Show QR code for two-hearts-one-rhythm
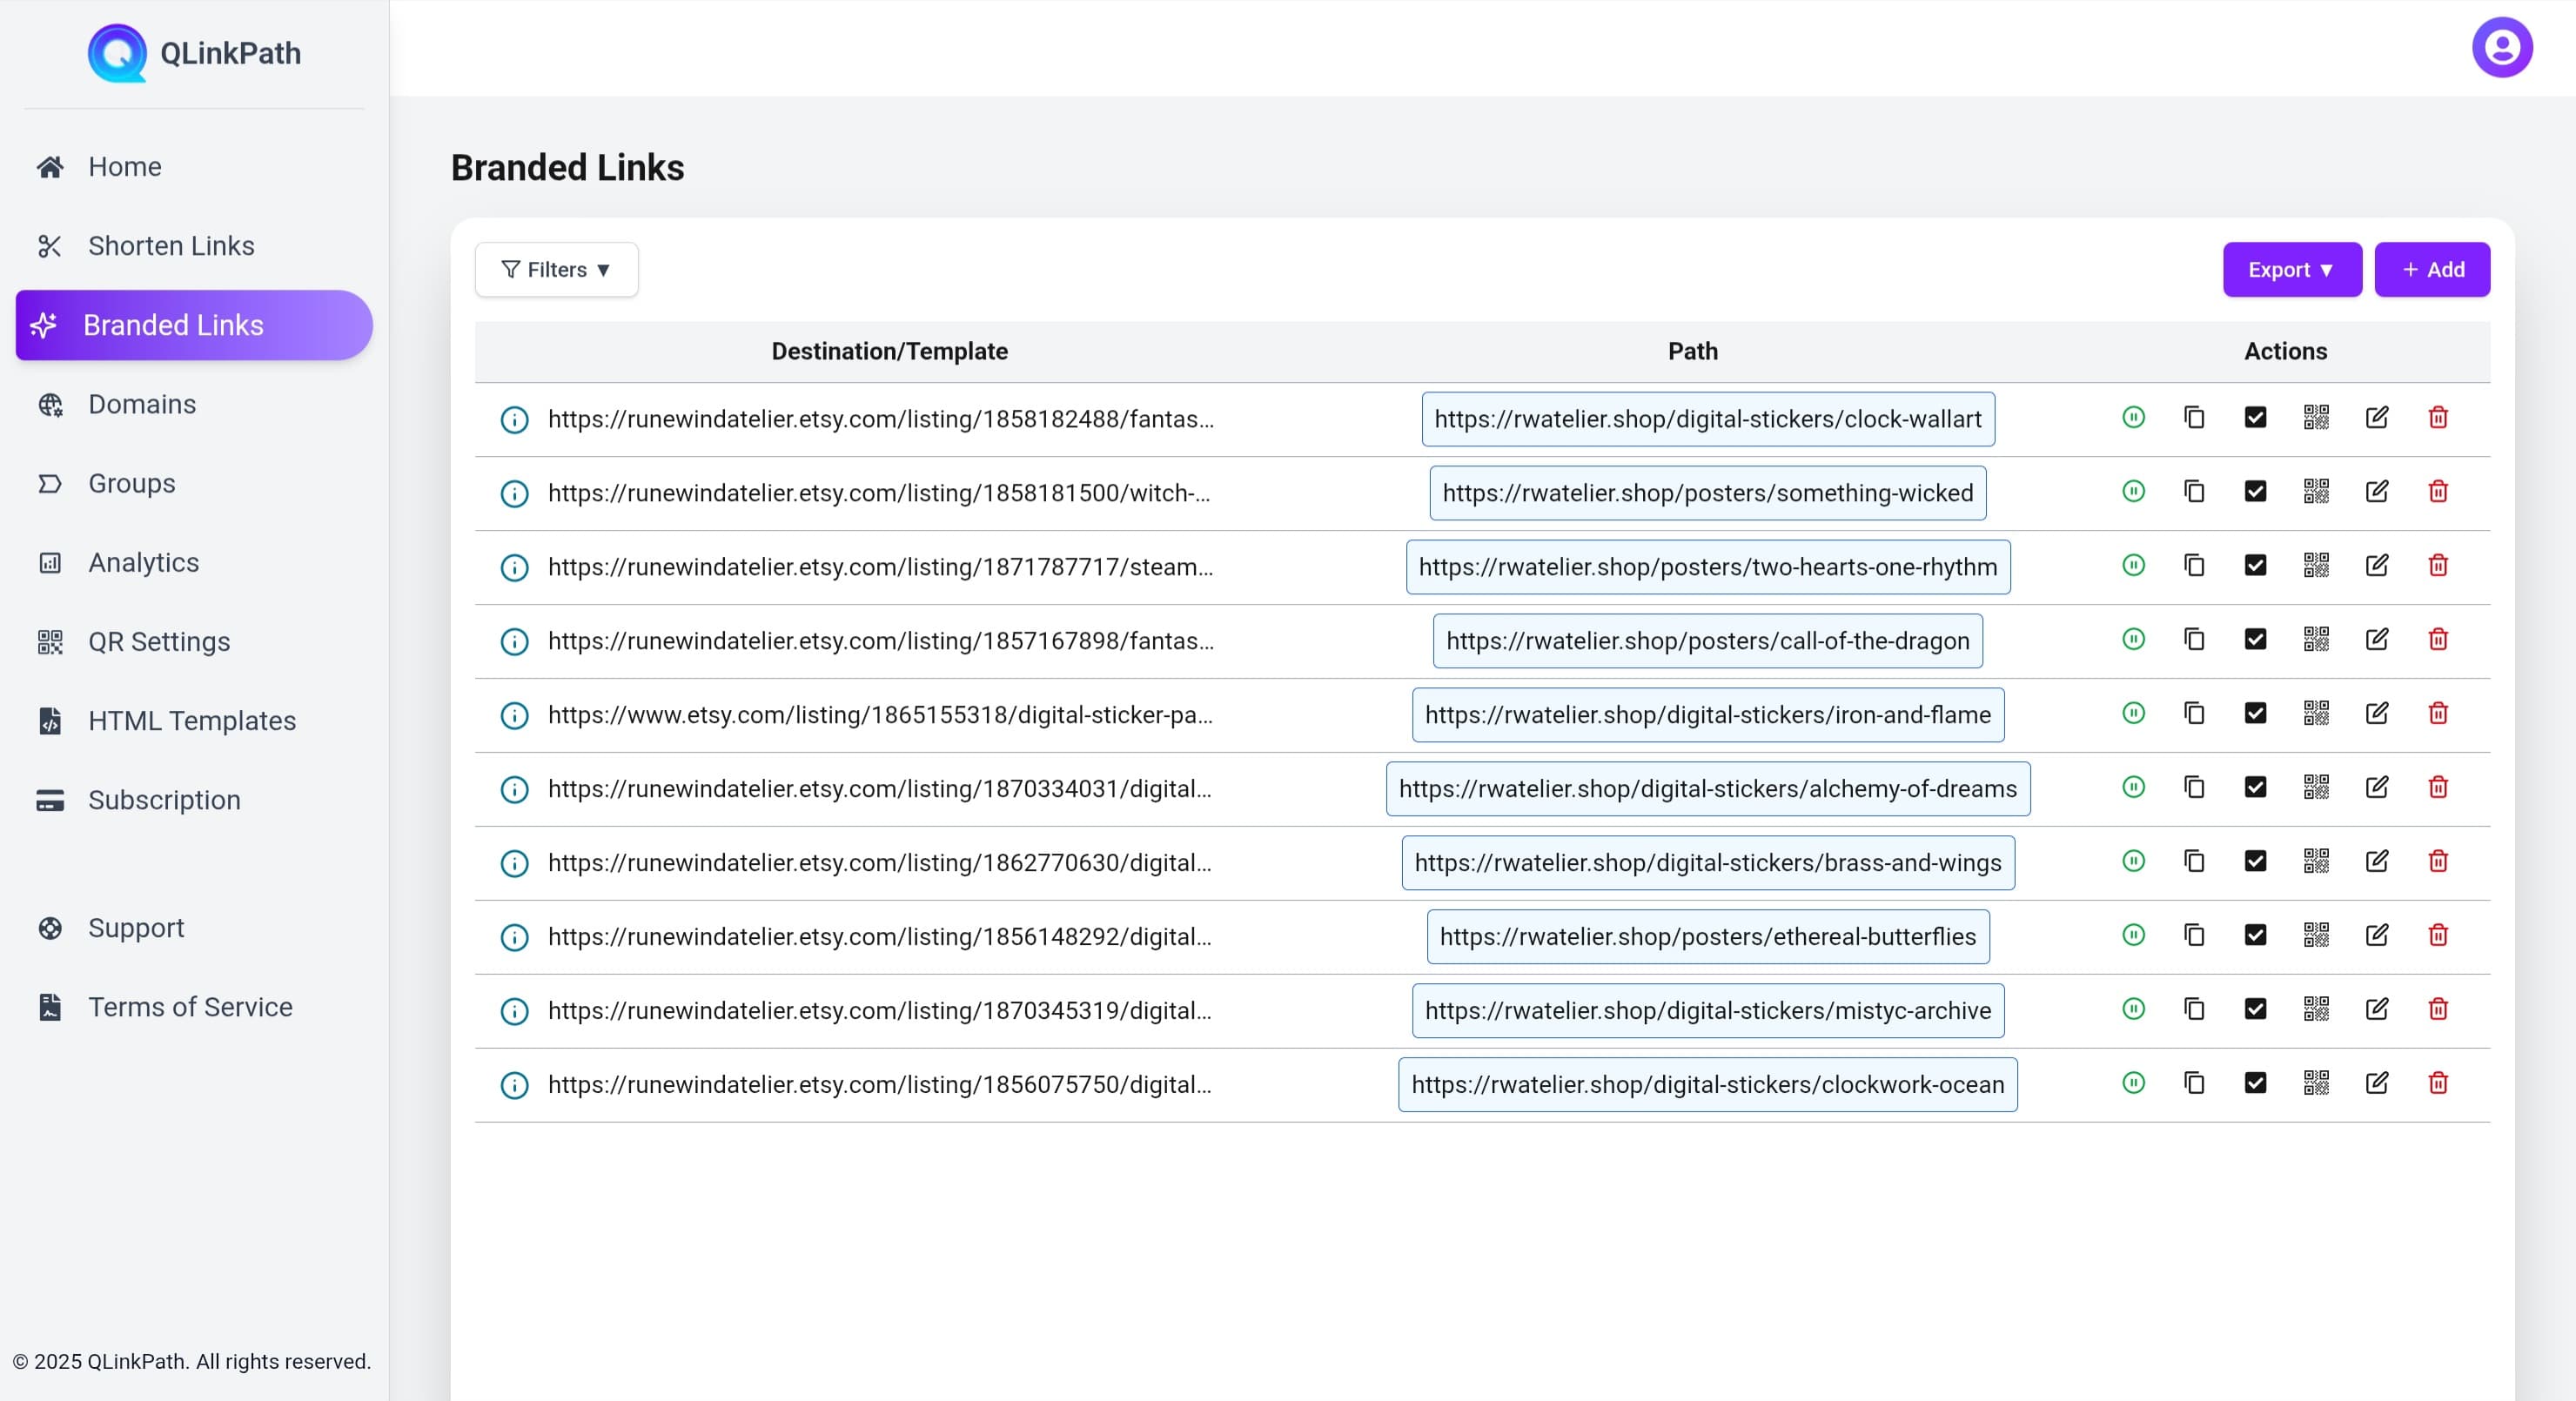 [x=2316, y=565]
